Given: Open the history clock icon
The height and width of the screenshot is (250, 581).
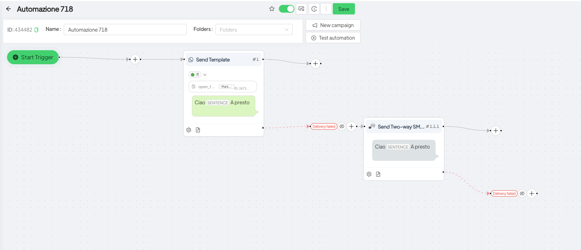Looking at the screenshot, I should coord(314,9).
